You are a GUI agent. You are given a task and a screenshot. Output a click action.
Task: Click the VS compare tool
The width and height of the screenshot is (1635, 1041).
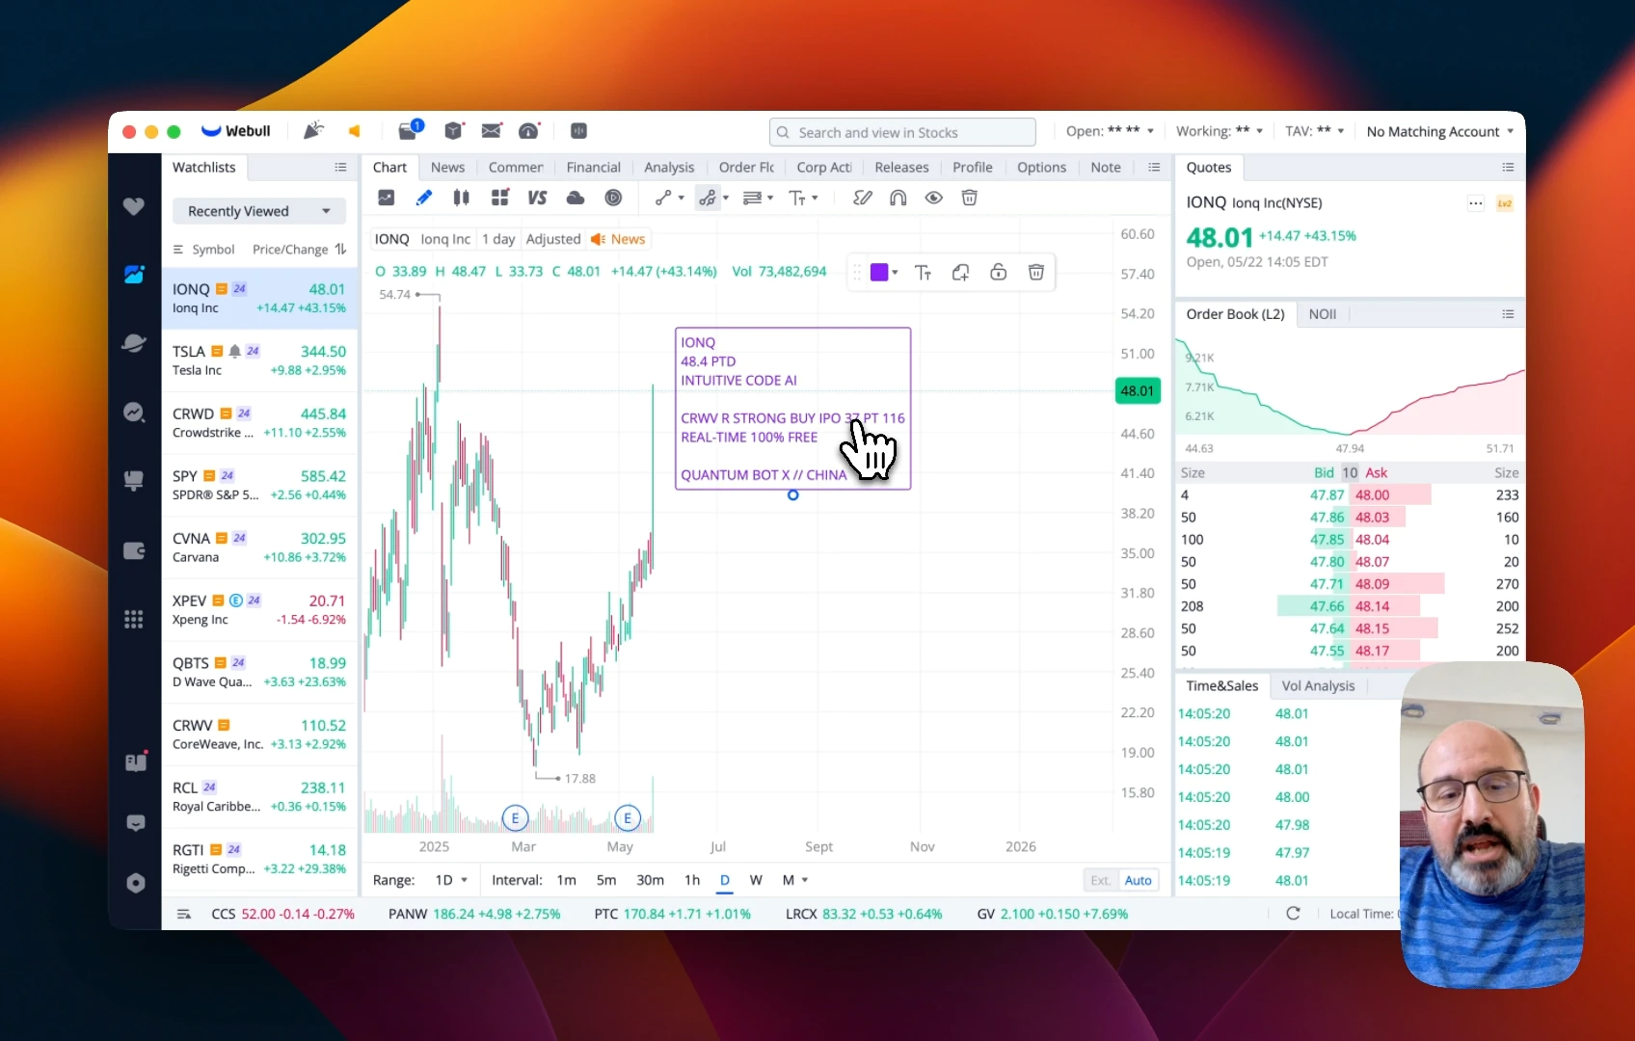(x=537, y=198)
